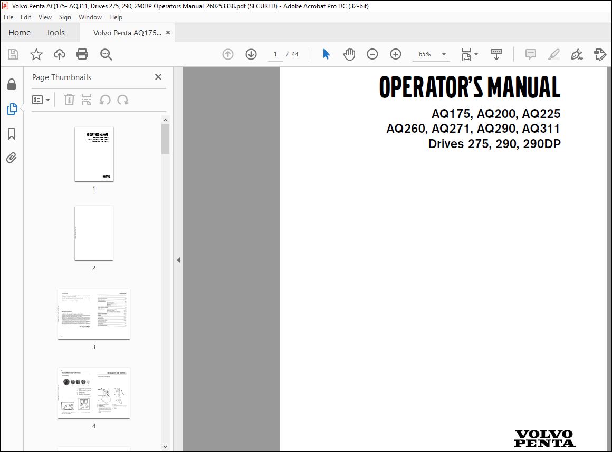This screenshot has width=612, height=452.
Task: Zoom in with plus icon
Action: pyautogui.click(x=395, y=54)
